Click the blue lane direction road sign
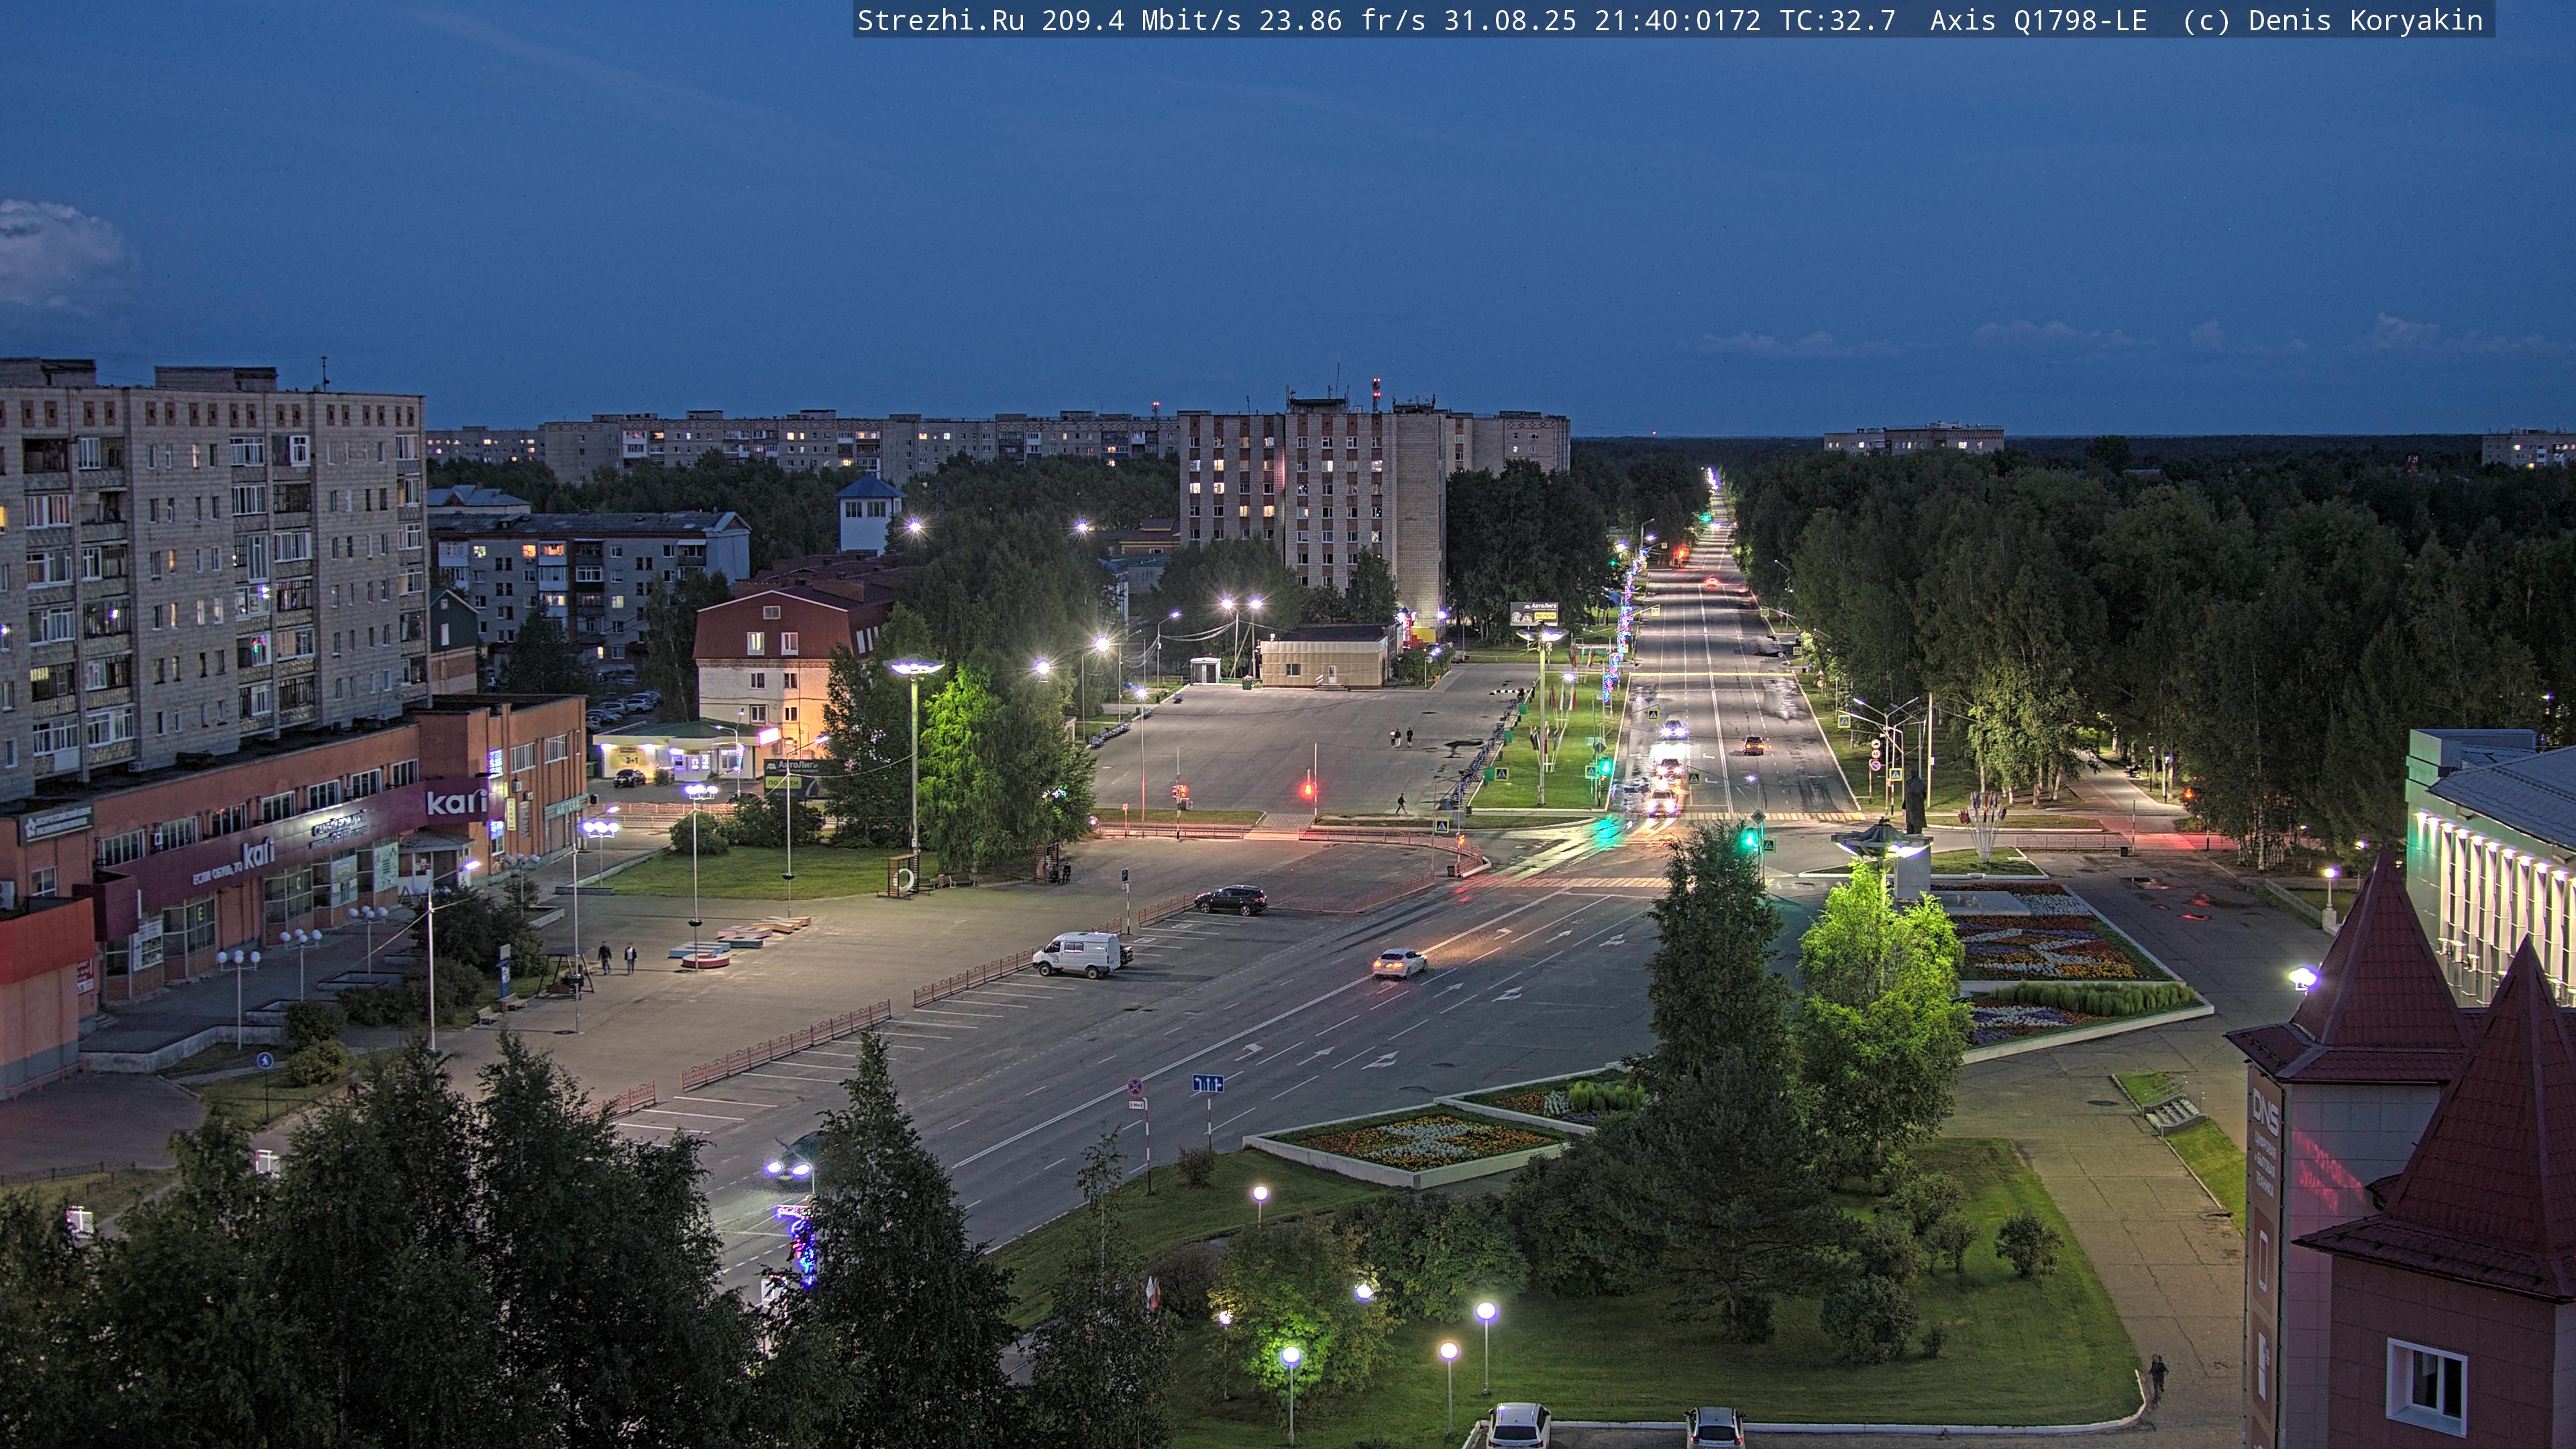The height and width of the screenshot is (1449, 2576). tap(1207, 1084)
